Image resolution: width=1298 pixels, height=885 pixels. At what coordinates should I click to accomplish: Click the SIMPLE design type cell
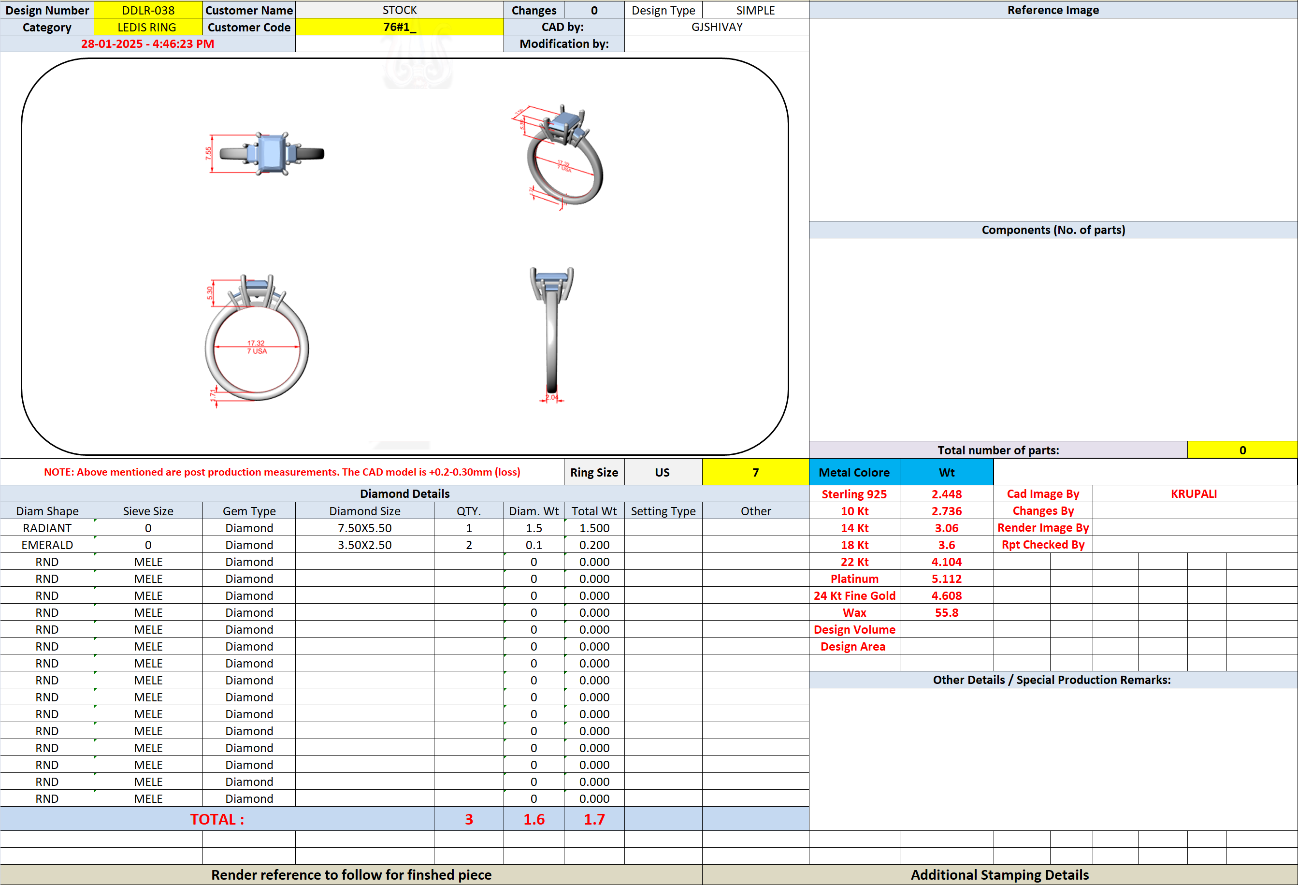click(x=755, y=10)
